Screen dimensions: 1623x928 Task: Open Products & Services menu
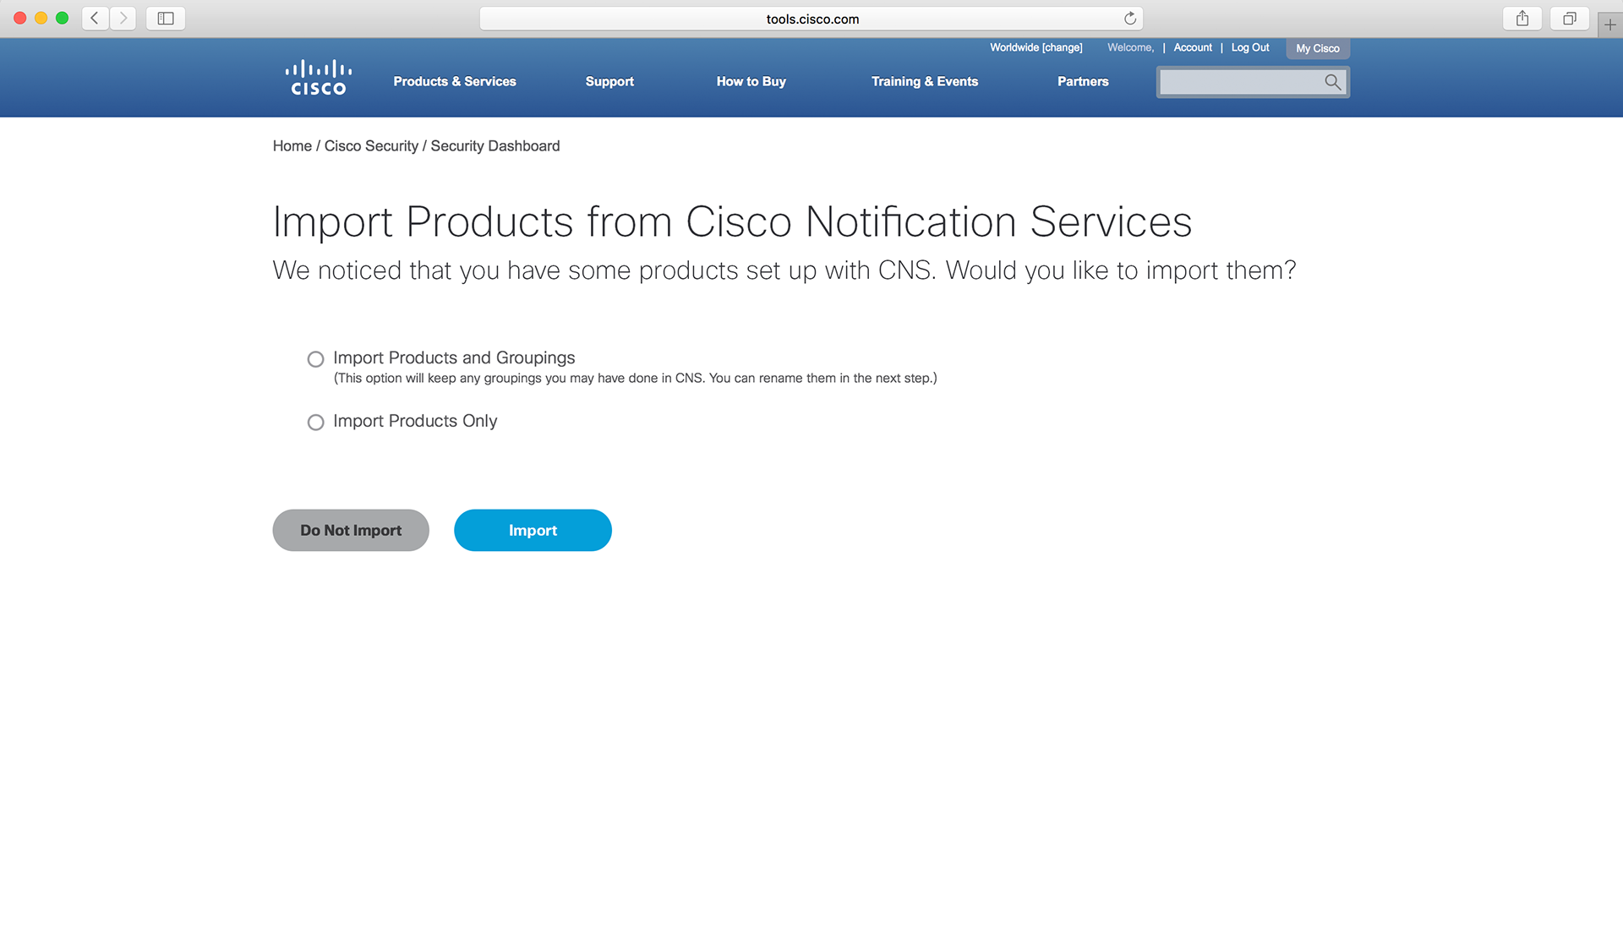click(x=454, y=81)
